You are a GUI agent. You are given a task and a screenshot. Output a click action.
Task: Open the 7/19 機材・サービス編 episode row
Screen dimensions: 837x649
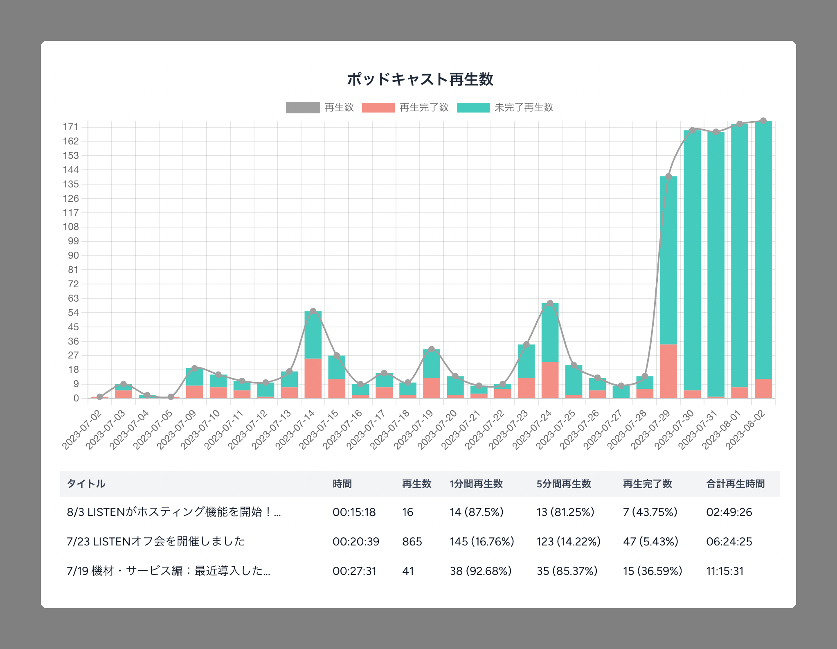click(x=168, y=571)
